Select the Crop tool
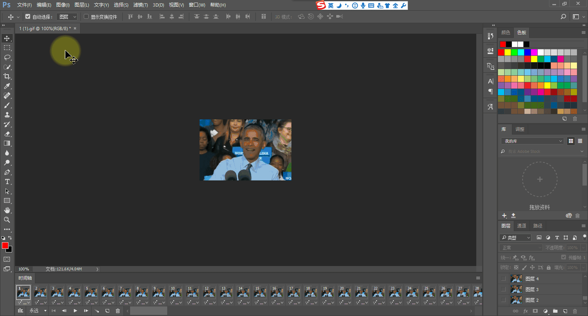This screenshot has height=316, width=588. (7, 76)
